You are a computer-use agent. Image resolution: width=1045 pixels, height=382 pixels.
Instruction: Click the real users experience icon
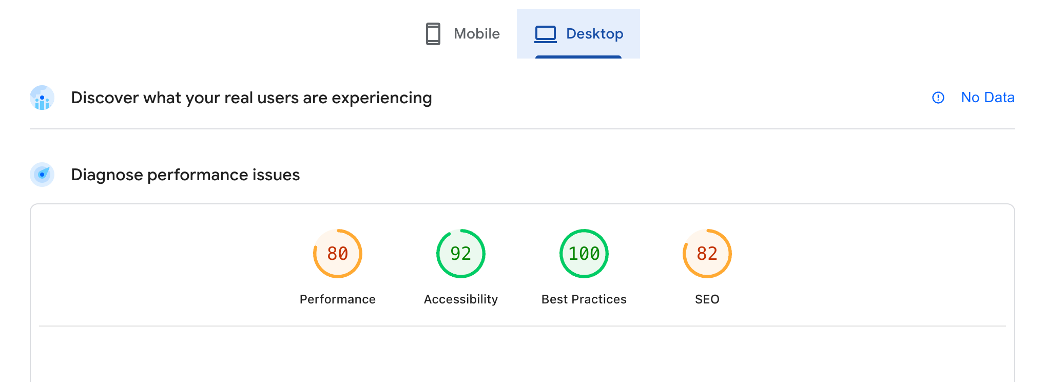click(x=42, y=98)
